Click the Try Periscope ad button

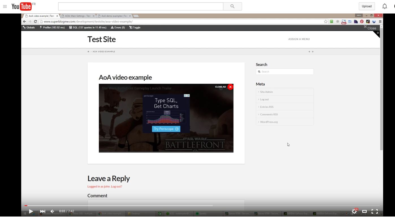tap(166, 129)
